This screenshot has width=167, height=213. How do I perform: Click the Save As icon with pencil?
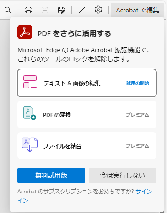tap(61, 10)
